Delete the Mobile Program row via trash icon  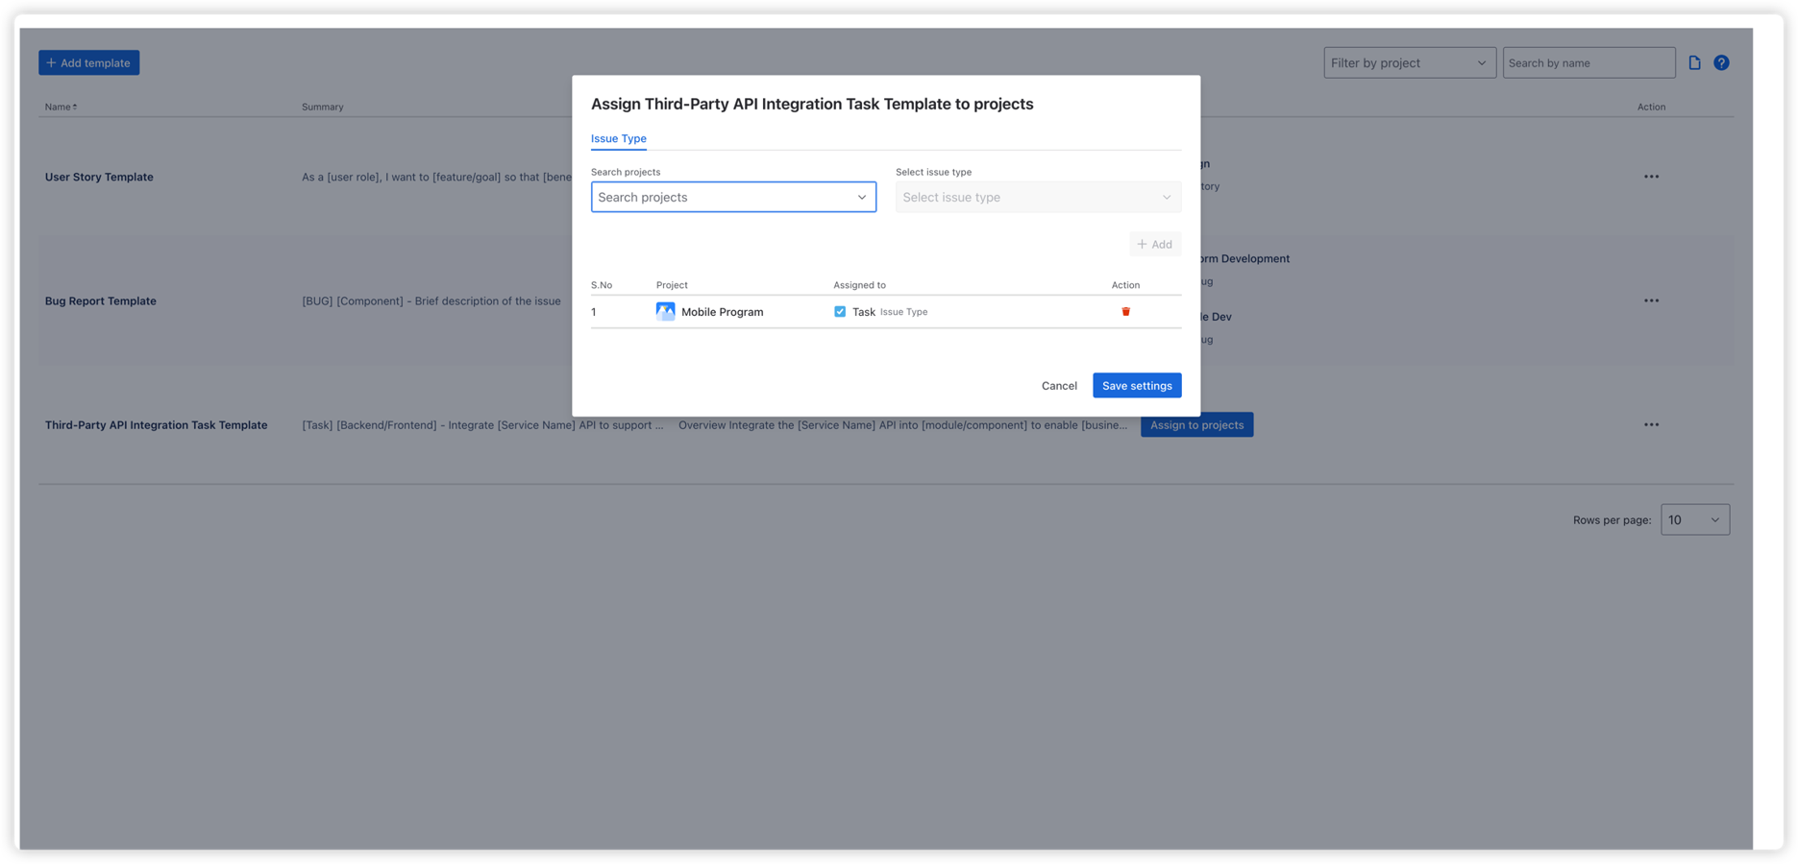tap(1125, 311)
